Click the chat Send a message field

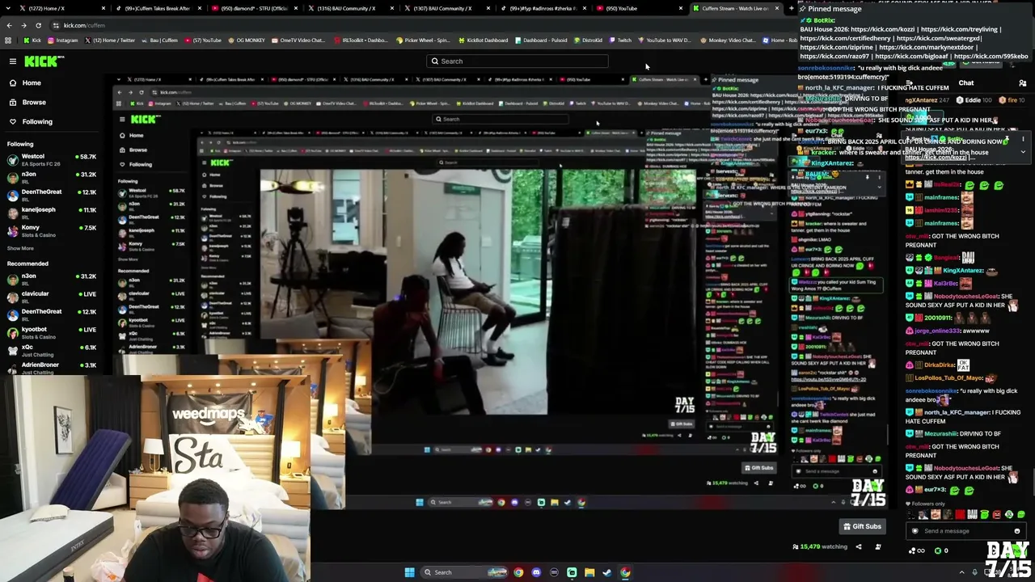tap(965, 531)
